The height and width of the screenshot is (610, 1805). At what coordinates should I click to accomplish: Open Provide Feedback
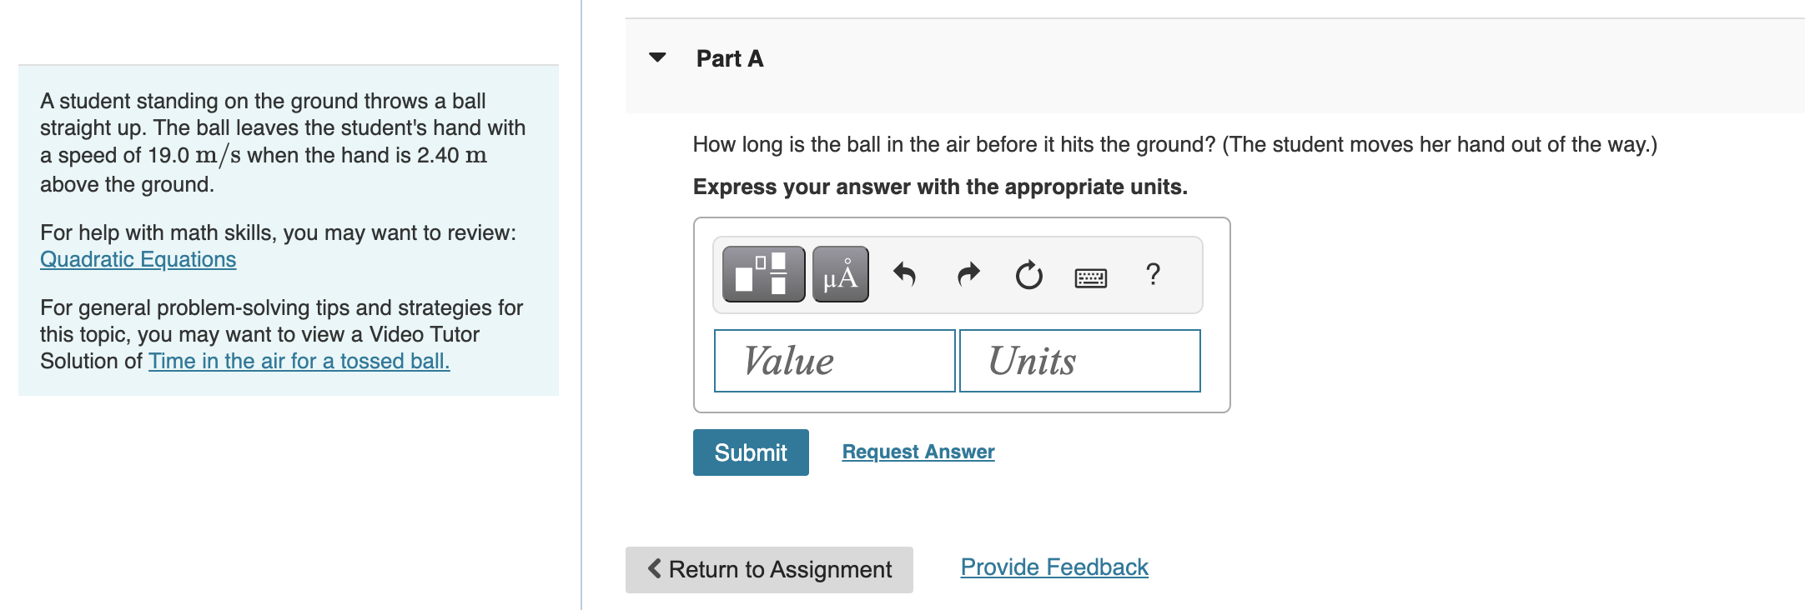click(1053, 567)
